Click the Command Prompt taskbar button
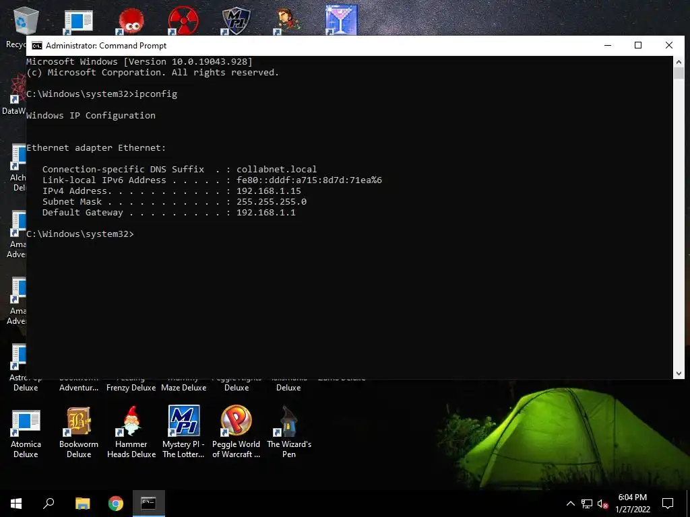 (x=149, y=504)
